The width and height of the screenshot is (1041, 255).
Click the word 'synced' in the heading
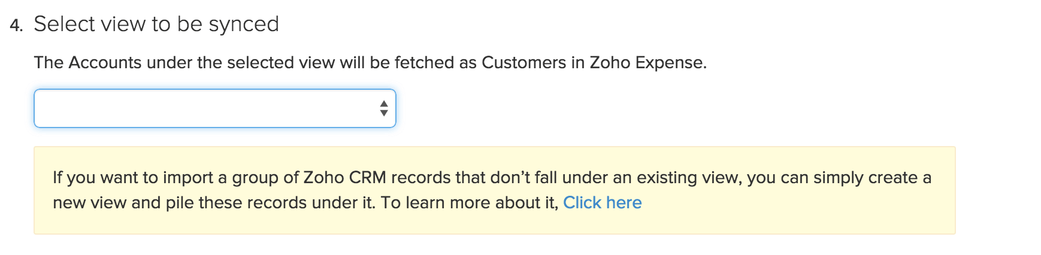[244, 24]
